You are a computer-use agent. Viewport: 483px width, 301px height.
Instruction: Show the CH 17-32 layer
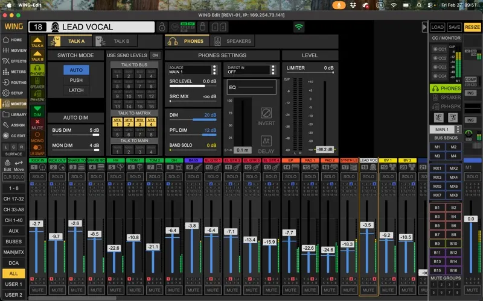(x=13, y=199)
